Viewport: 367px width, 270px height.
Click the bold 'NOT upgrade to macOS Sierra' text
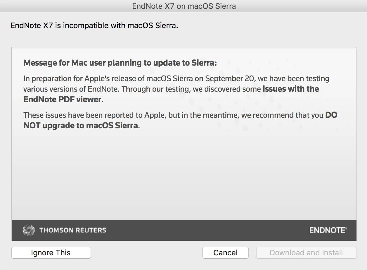tap(81, 126)
